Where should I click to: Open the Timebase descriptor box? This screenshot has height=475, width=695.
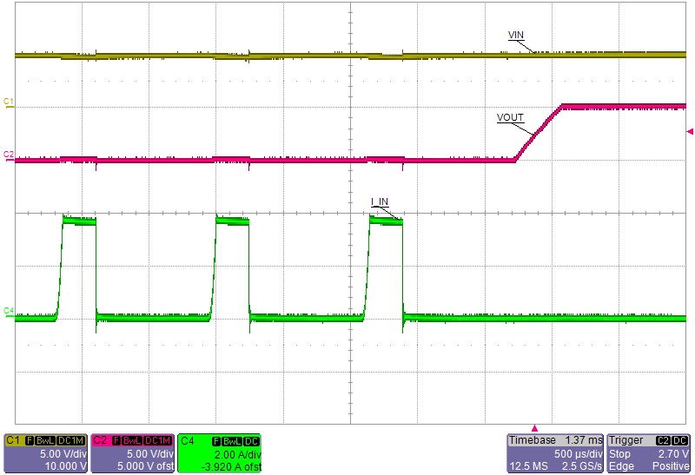coord(555,452)
